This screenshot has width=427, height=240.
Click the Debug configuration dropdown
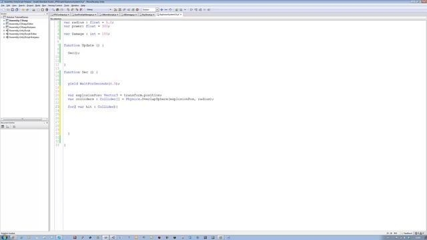coord(99,9)
